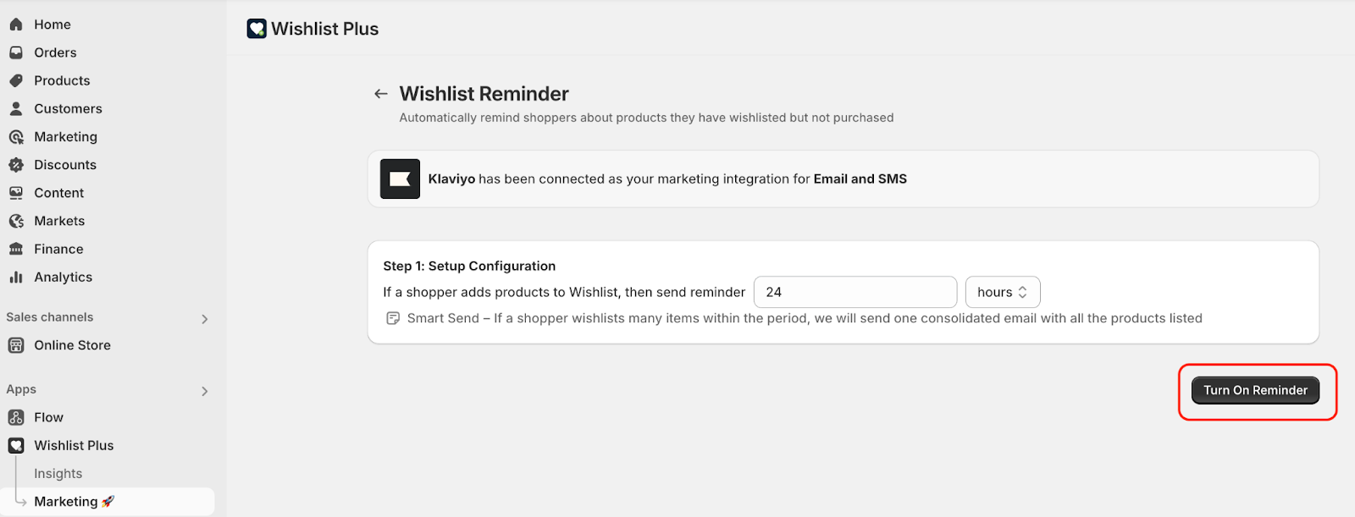Click the Klaviyo logo icon
The image size is (1355, 517).
click(400, 179)
